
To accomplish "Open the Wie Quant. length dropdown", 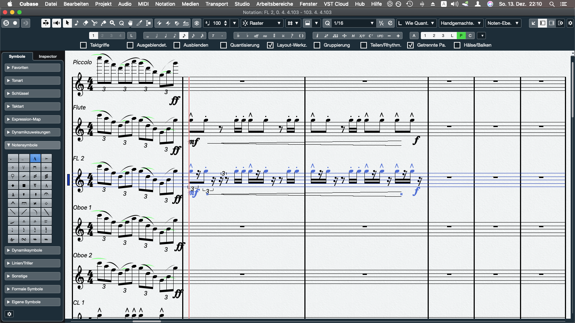I will [417, 23].
